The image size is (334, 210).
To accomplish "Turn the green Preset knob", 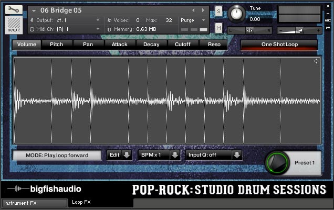I will coord(277,163).
